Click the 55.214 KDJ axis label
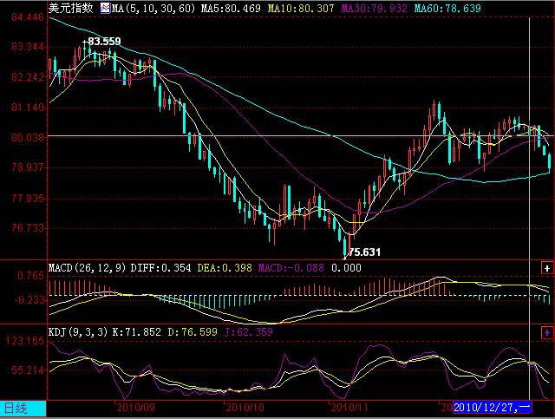 28,370
